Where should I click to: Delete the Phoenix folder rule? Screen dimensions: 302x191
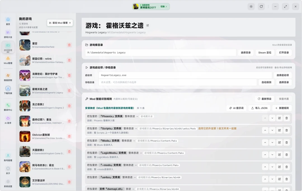(x=287, y=118)
